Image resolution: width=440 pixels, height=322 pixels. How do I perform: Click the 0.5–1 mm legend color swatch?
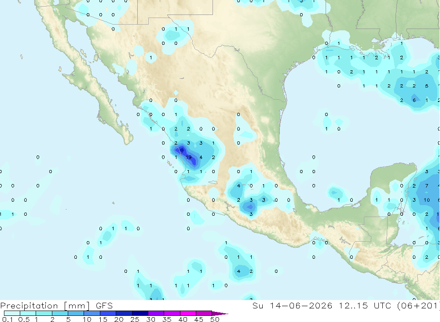[28, 313]
